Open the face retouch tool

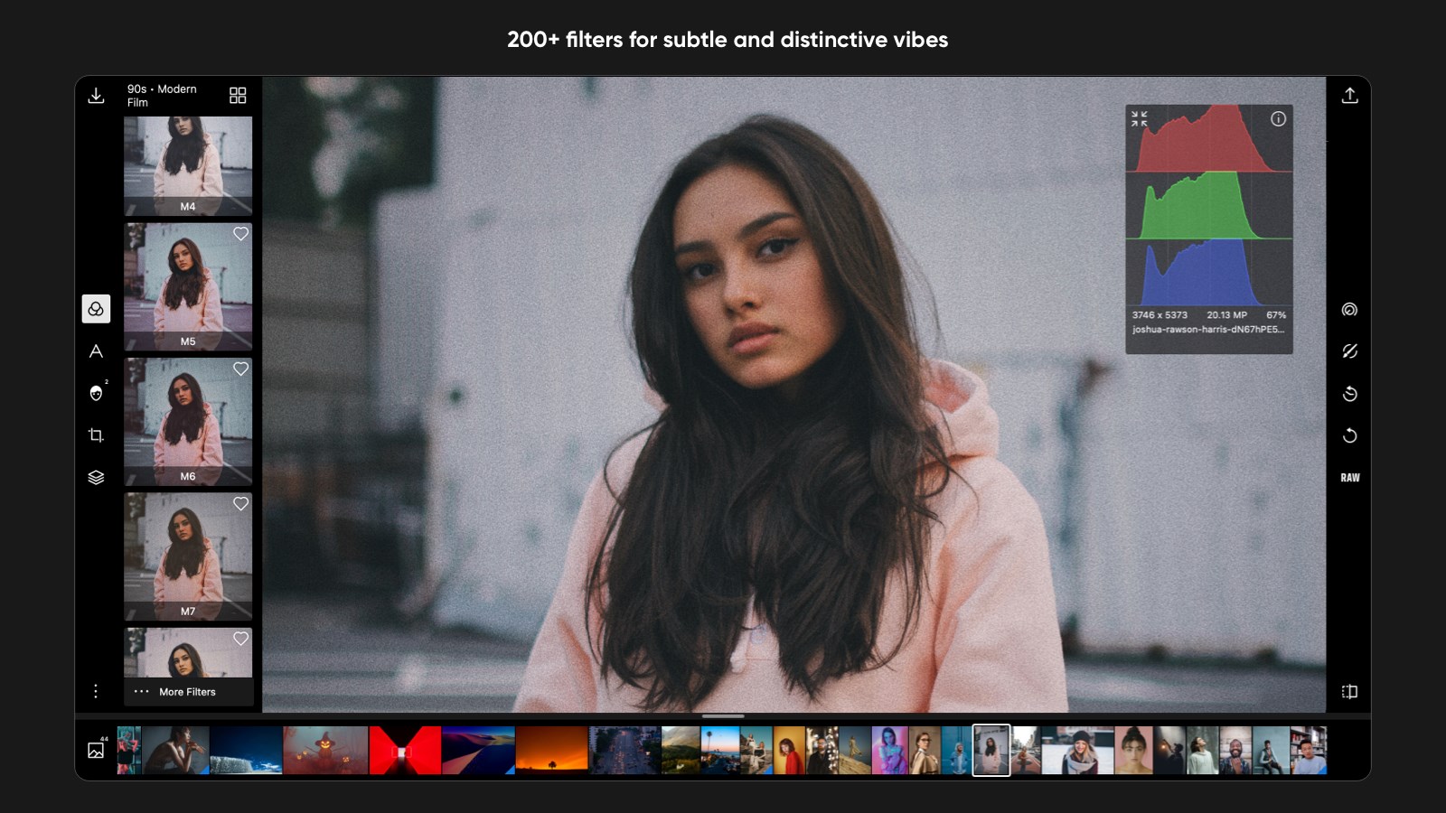tap(95, 394)
